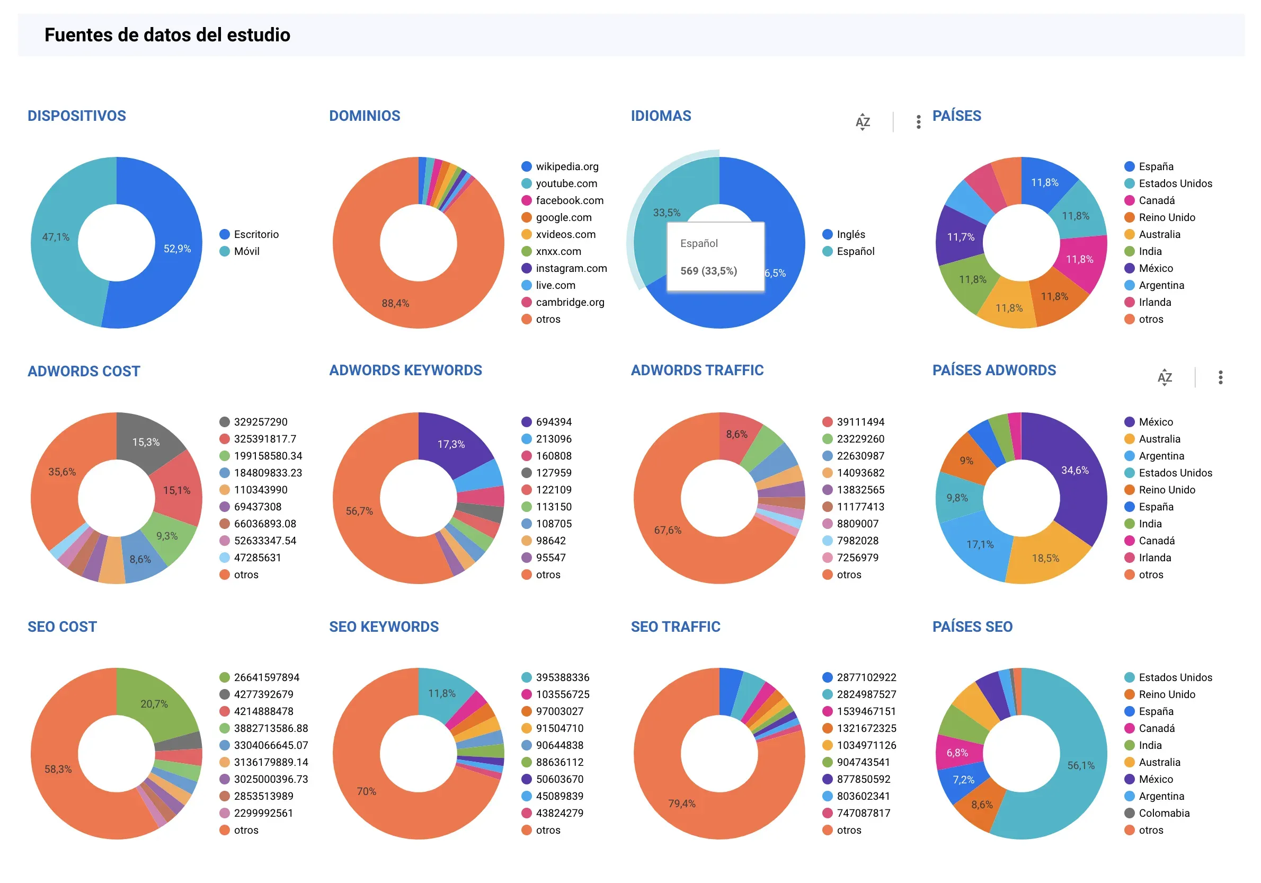Click the youtube.com legend entry
1261x883 pixels.
point(559,183)
